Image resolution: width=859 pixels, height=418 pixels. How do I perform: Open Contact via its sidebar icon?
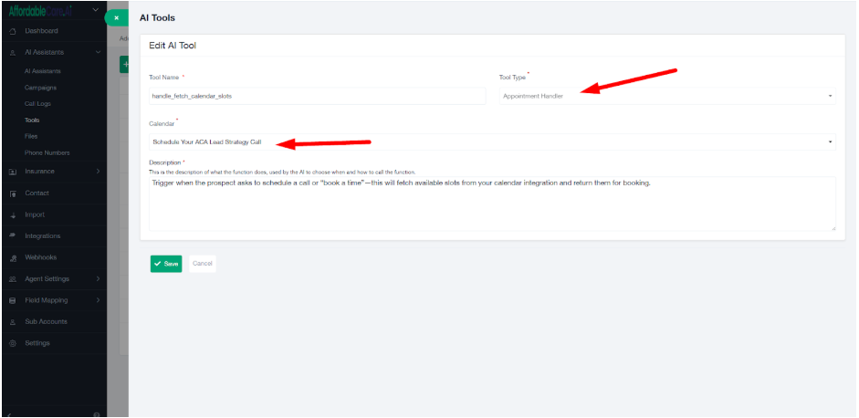[13, 193]
